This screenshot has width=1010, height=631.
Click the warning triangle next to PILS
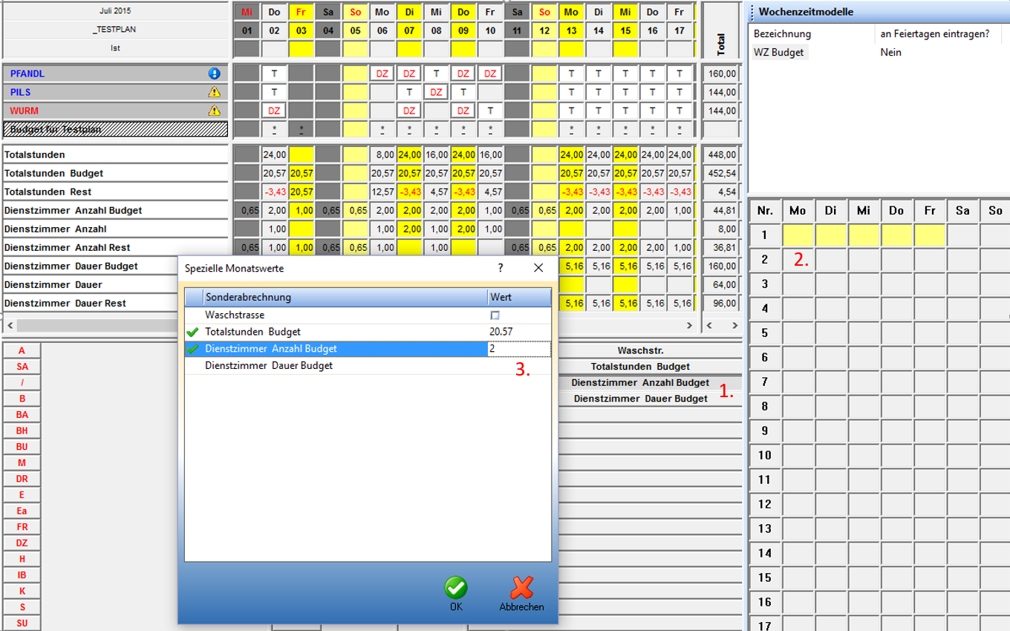[215, 92]
